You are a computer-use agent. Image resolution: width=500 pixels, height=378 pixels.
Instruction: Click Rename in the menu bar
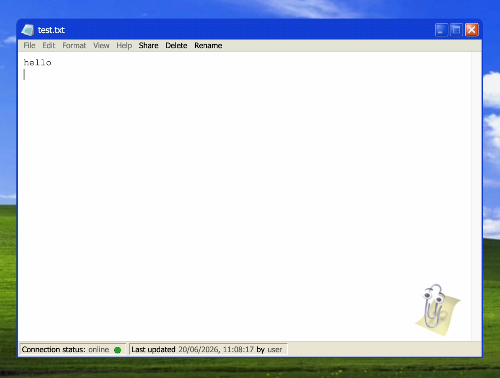point(208,46)
